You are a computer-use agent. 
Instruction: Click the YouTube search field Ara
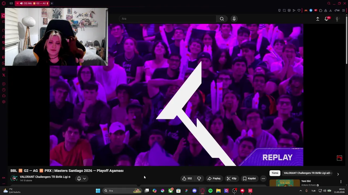pyautogui.click(x=167, y=19)
